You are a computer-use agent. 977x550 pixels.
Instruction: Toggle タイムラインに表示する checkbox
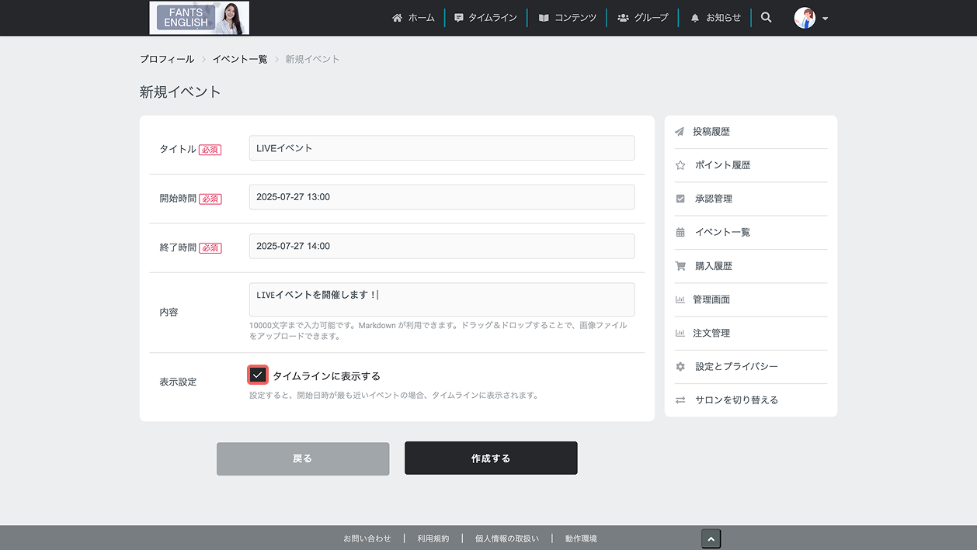click(x=258, y=375)
